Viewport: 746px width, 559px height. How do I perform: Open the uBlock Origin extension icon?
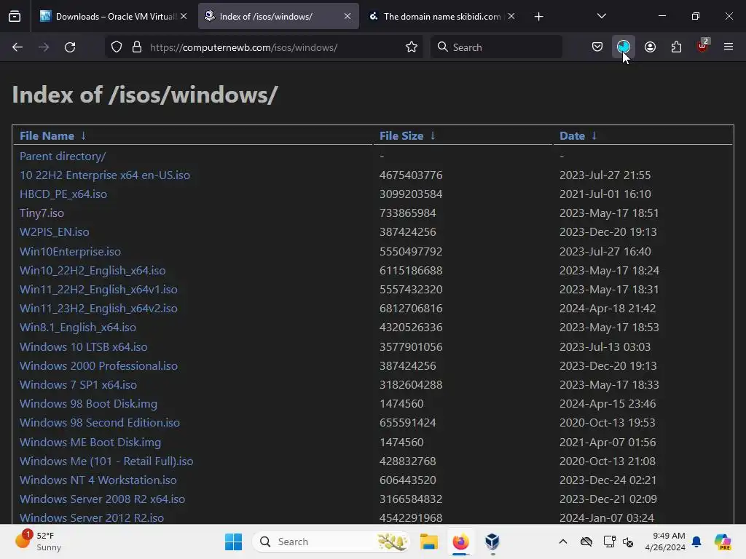pyautogui.click(x=702, y=47)
